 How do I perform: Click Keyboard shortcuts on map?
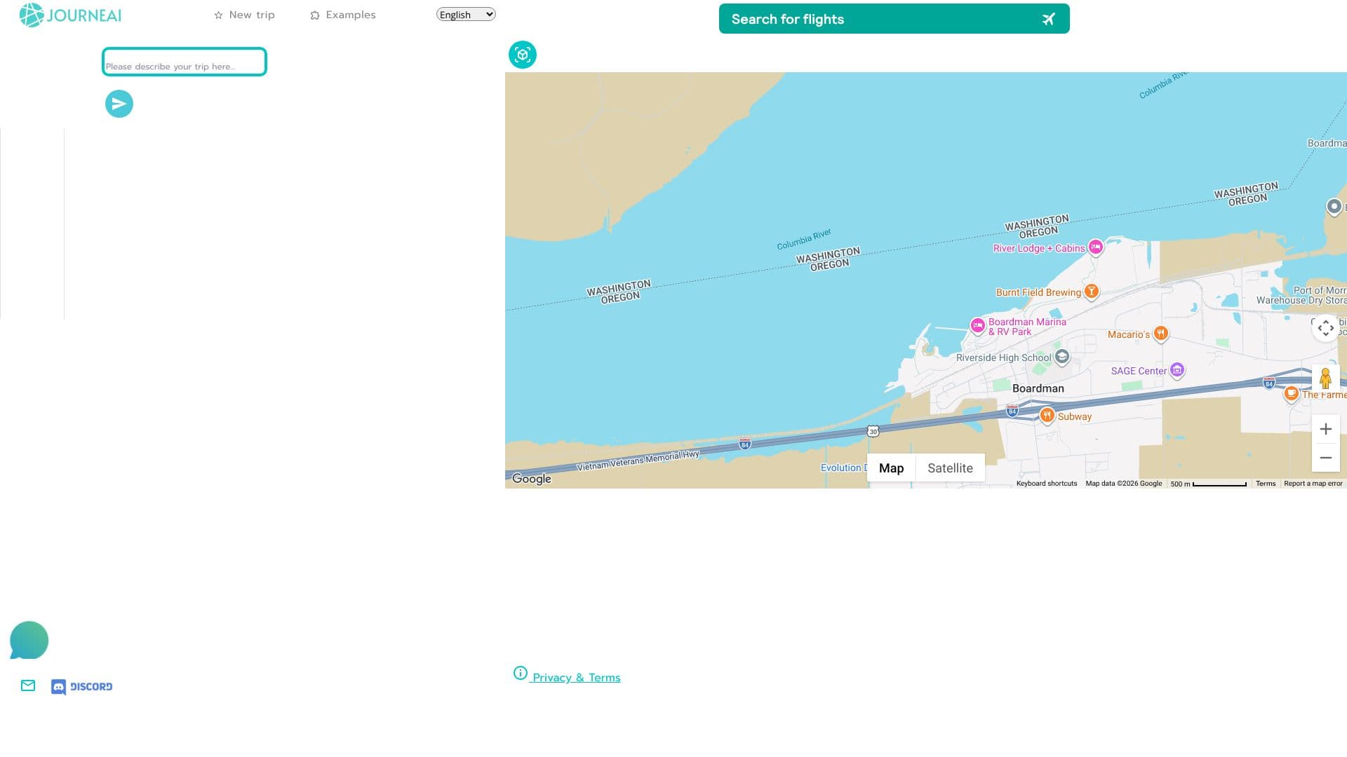(1046, 484)
